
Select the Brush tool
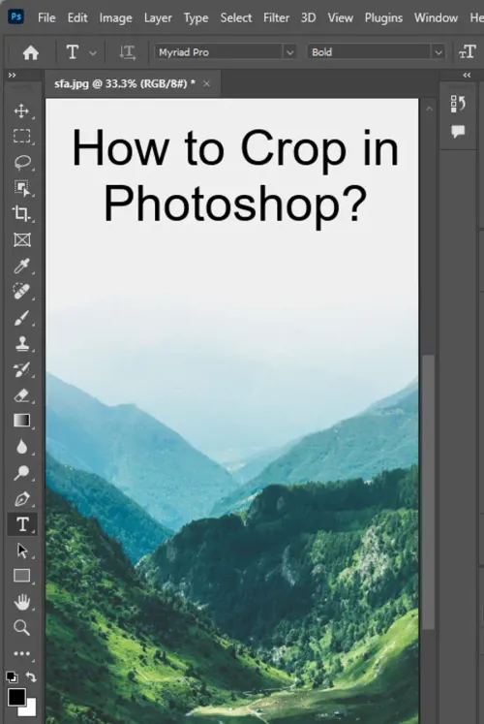coord(21,318)
